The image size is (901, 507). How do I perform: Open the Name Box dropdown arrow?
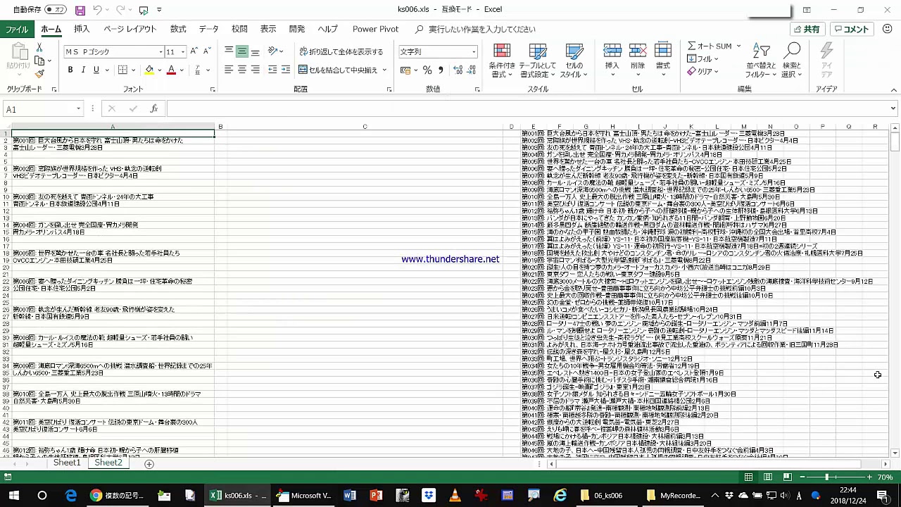coord(79,109)
